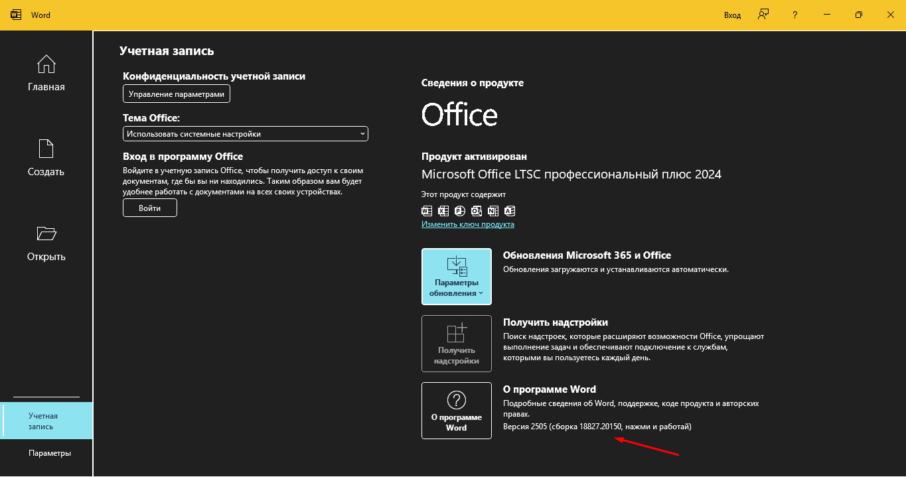
Task: Open Help via the question mark
Action: [x=795, y=15]
